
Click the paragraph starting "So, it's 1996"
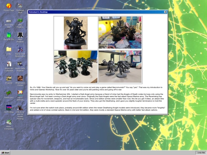[x=96, y=88]
